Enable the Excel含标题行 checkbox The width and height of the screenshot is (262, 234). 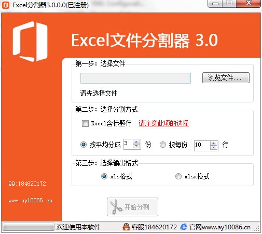point(85,123)
